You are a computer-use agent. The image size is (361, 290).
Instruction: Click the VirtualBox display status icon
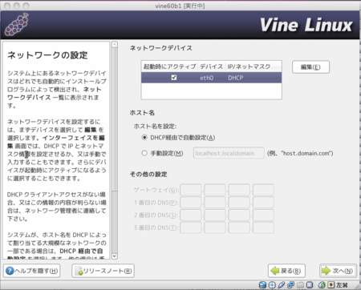pyautogui.click(x=310, y=285)
